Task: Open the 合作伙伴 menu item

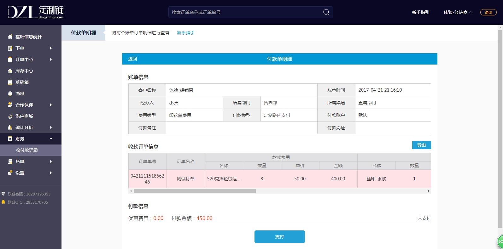Action: pyautogui.click(x=24, y=105)
